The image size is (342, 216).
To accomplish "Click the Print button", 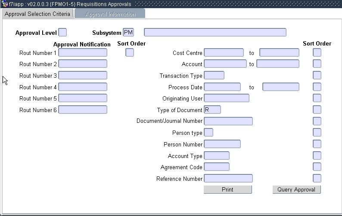I will (228, 189).
